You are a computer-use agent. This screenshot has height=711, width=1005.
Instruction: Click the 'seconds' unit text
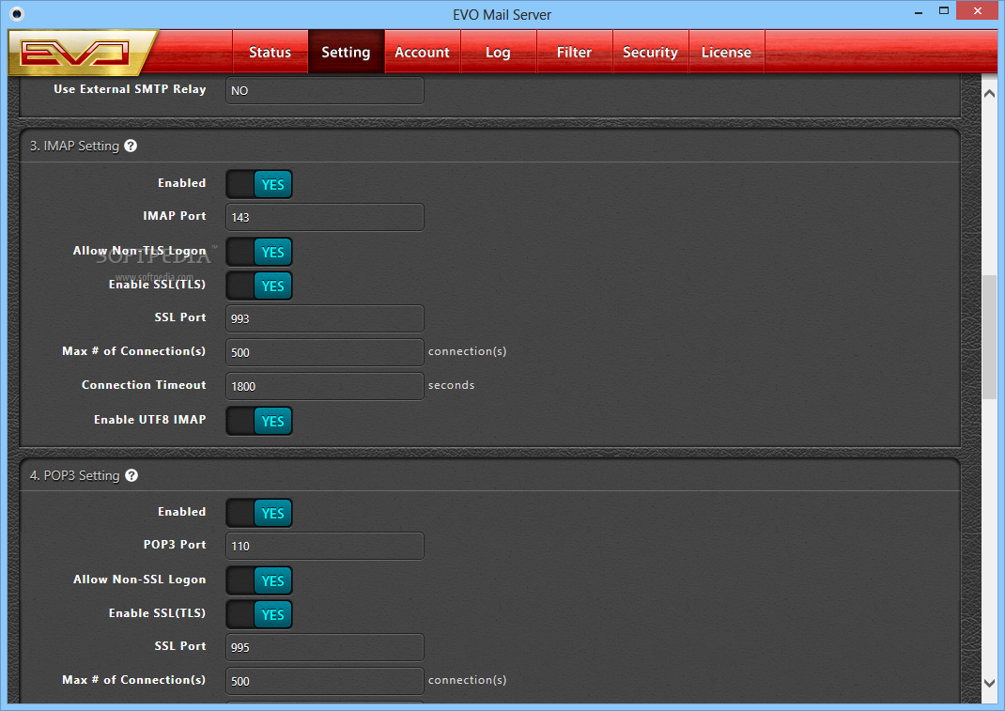pos(451,385)
